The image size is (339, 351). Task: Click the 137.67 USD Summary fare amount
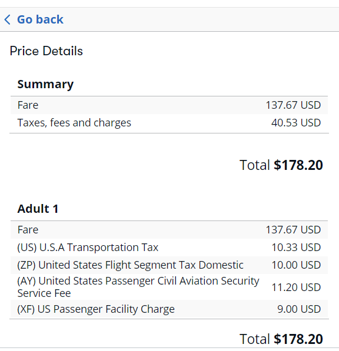point(293,105)
